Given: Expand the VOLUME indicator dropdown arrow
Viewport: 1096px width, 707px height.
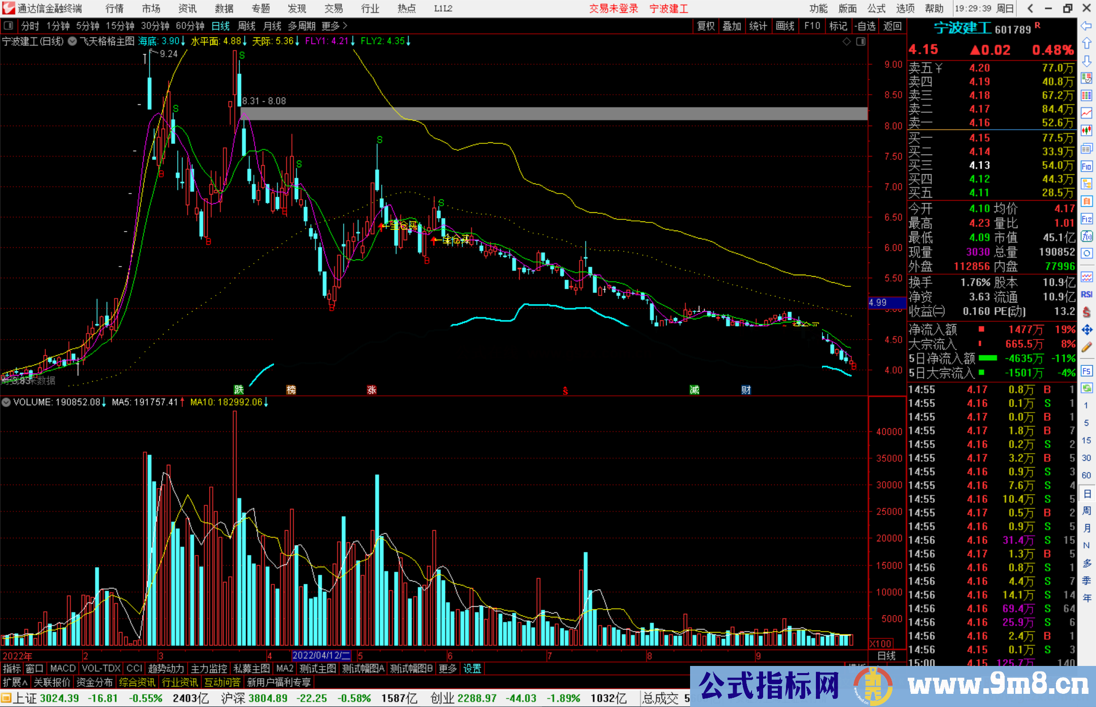Looking at the screenshot, I should [6, 402].
